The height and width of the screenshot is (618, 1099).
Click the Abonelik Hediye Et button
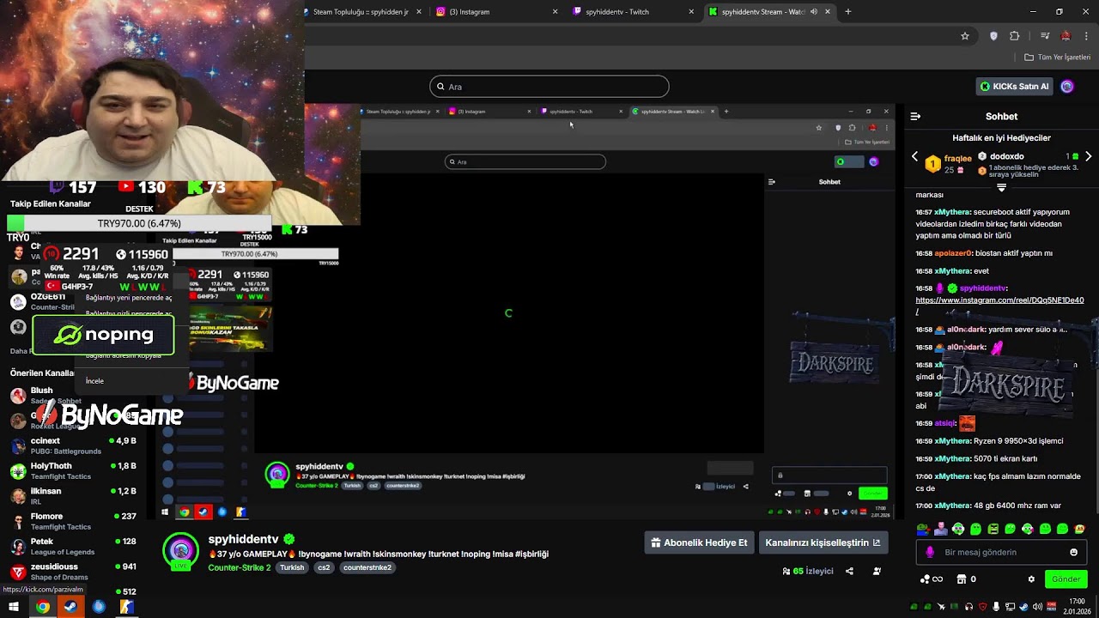point(699,542)
